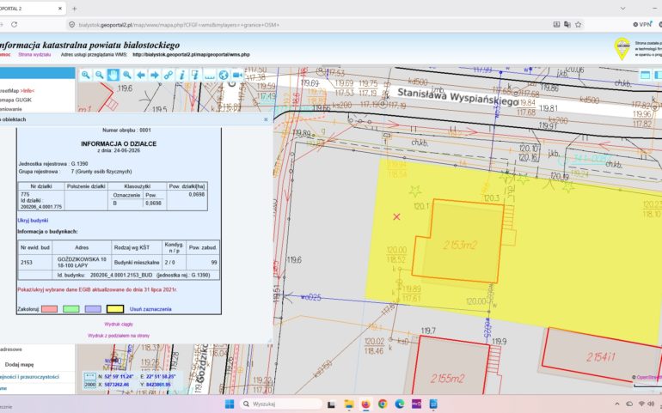Click the camera icon in map toolbar
This screenshot has height=413, width=662.
pos(237,75)
